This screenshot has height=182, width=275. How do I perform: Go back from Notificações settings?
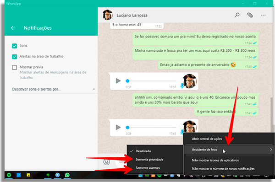(13, 28)
